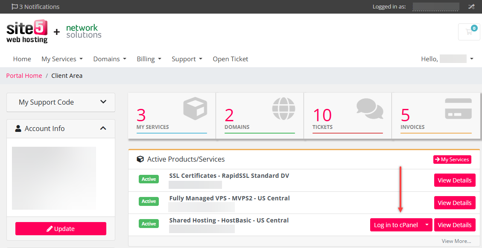Click the Site5 web hosting logo
Screen dimensions: 482x248
(27, 32)
